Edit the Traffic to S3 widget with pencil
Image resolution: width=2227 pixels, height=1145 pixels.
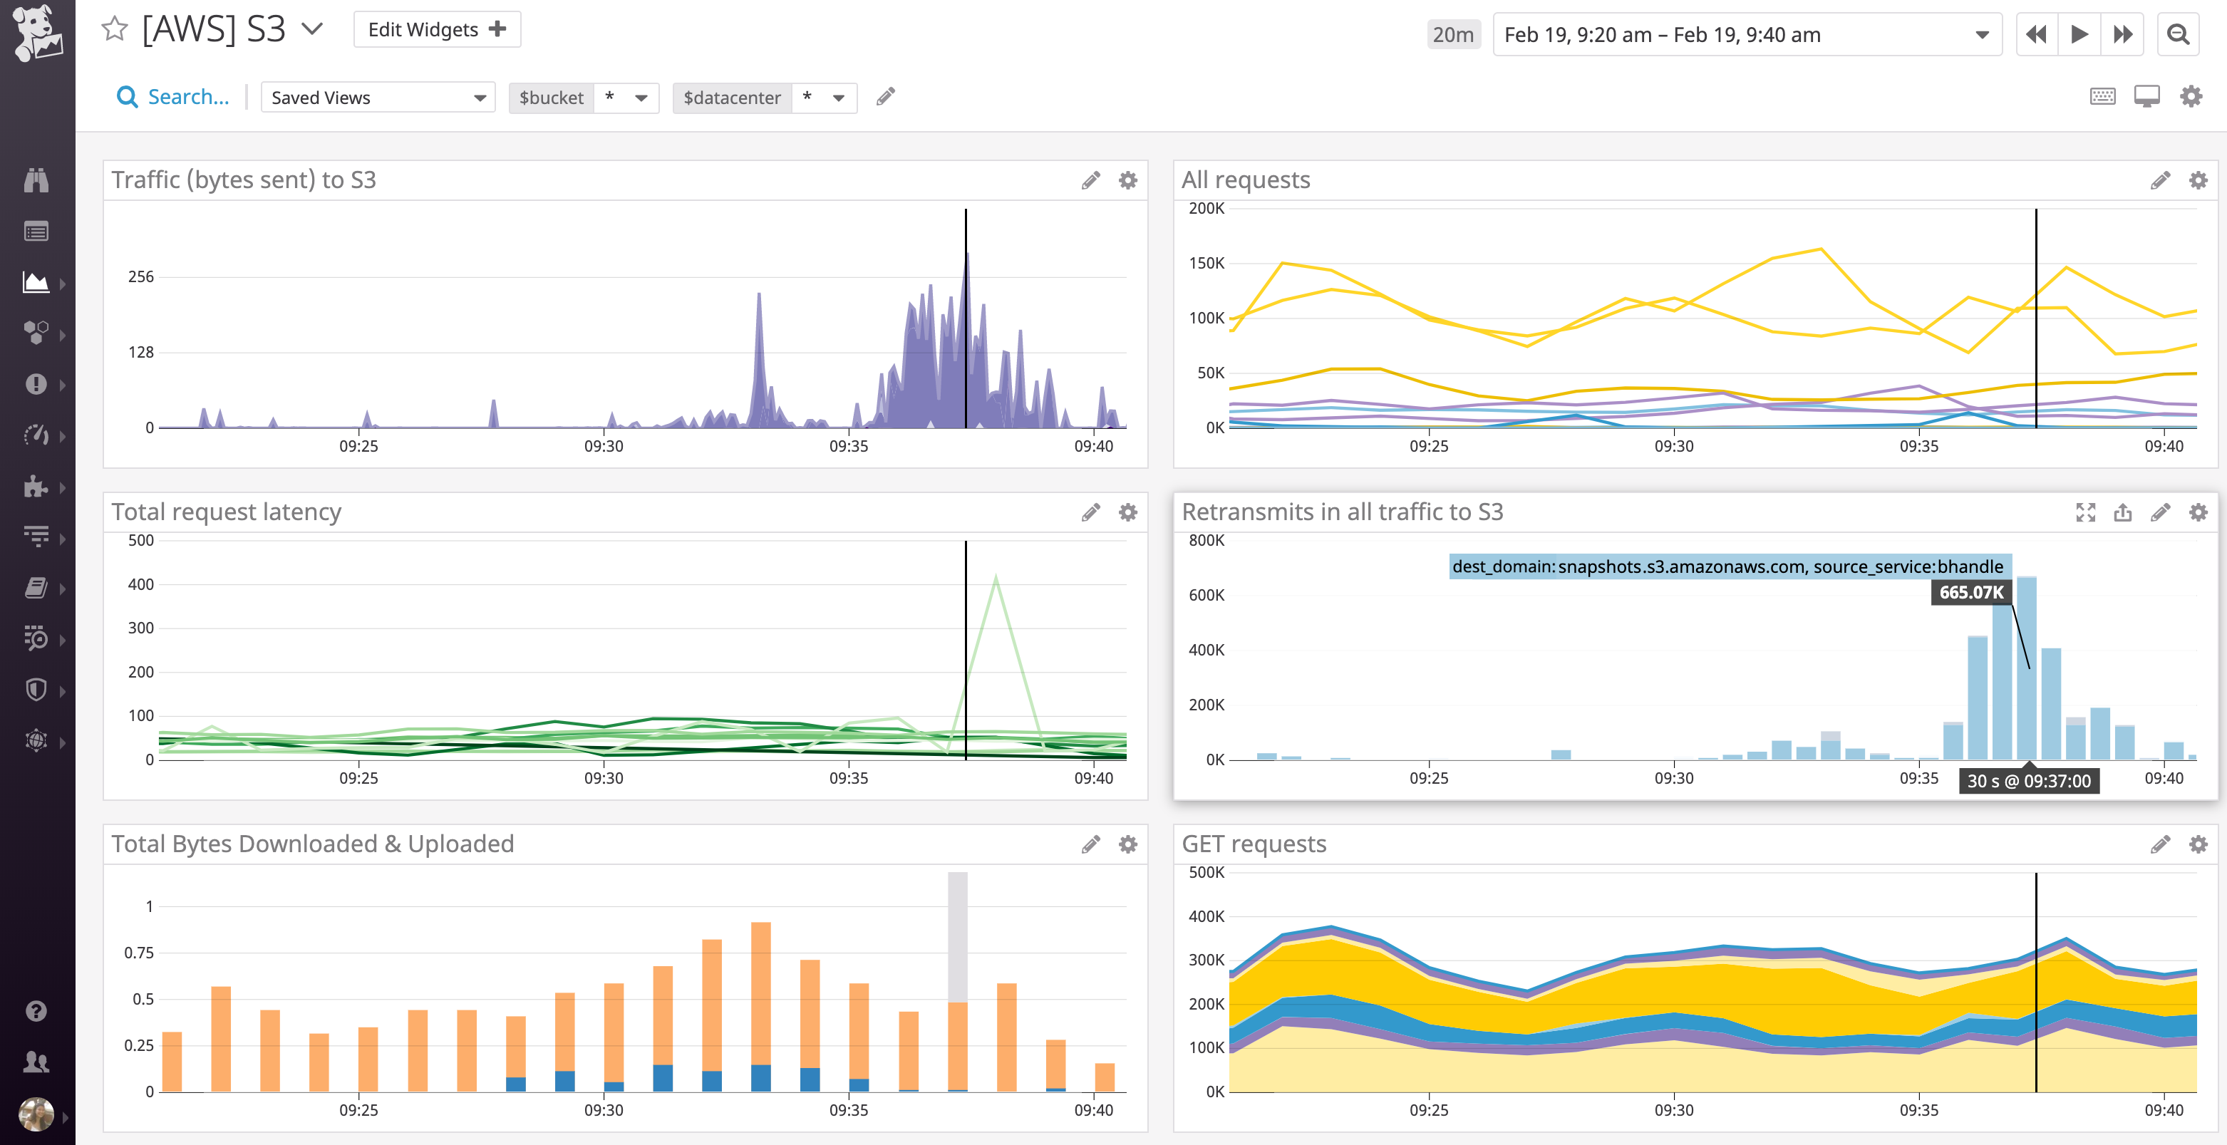point(1090,180)
